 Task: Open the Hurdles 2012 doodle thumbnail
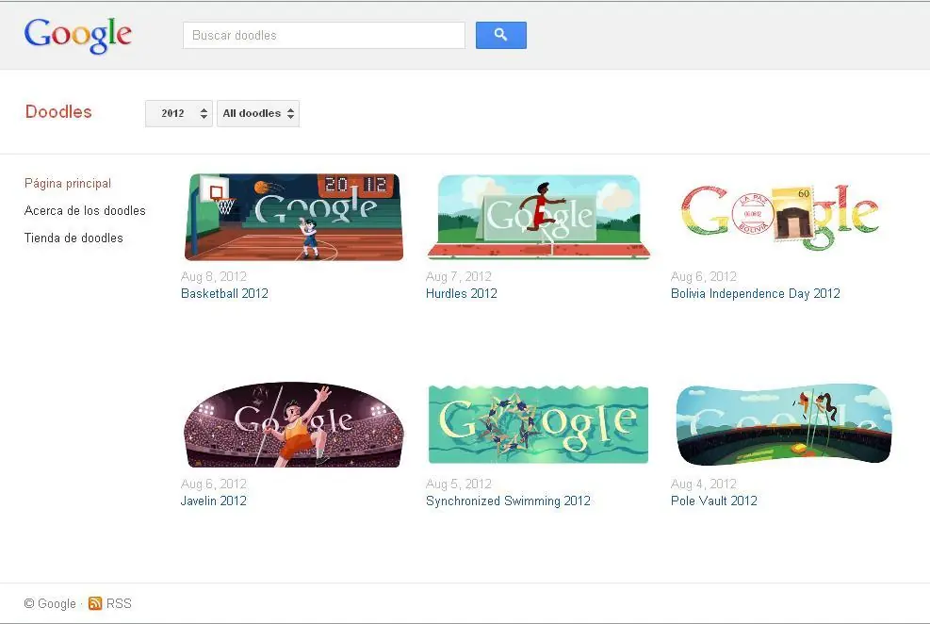[539, 217]
